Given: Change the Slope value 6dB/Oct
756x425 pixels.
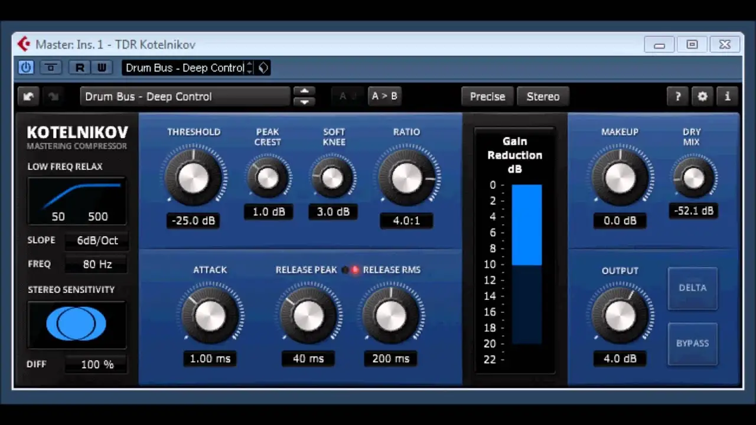Looking at the screenshot, I should pyautogui.click(x=97, y=240).
